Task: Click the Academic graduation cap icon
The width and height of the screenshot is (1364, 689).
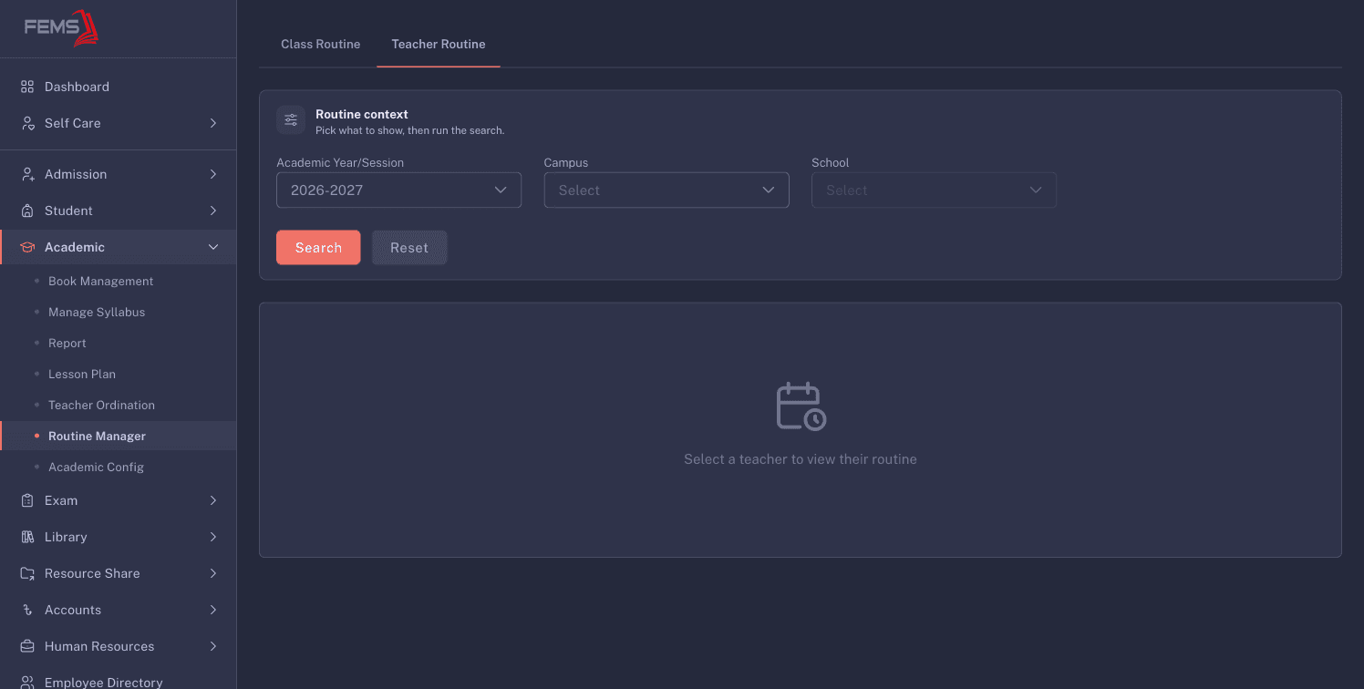Action: [x=27, y=247]
